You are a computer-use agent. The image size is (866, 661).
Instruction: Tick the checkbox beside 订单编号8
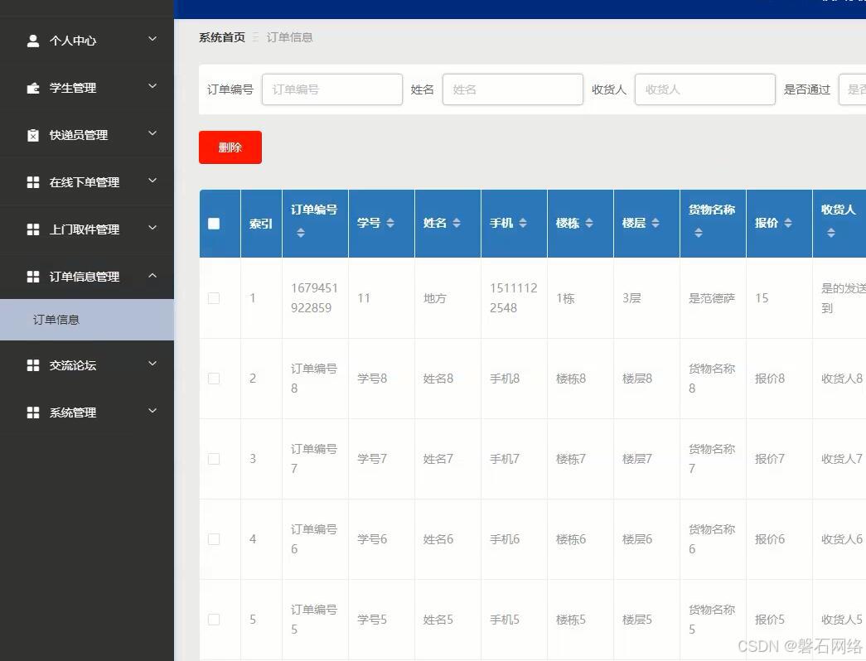point(214,378)
